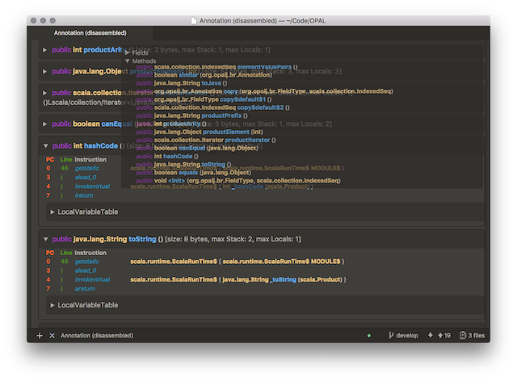This screenshot has width=517, height=381.
Task: Click the X icon in status bar
Action: (52, 335)
